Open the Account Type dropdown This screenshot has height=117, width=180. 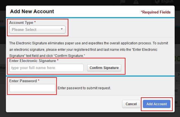(37, 29)
